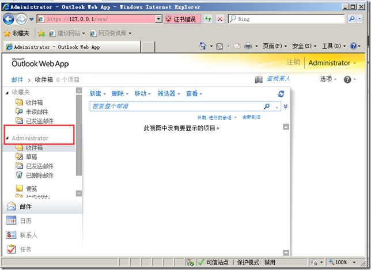The image size is (371, 270).
Task: Open the 建议网站 suggested sites link
Action: [67, 33]
